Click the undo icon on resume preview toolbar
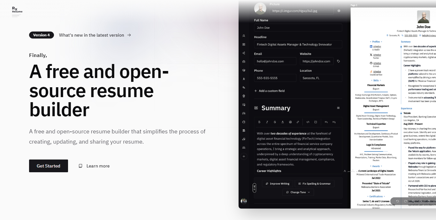The height and width of the screenshot is (220, 436). coord(397,201)
